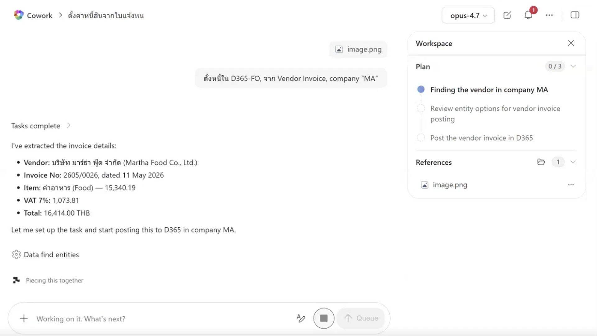The image size is (597, 336).
Task: Open the opus-4.7 model dropdown
Action: click(468, 15)
